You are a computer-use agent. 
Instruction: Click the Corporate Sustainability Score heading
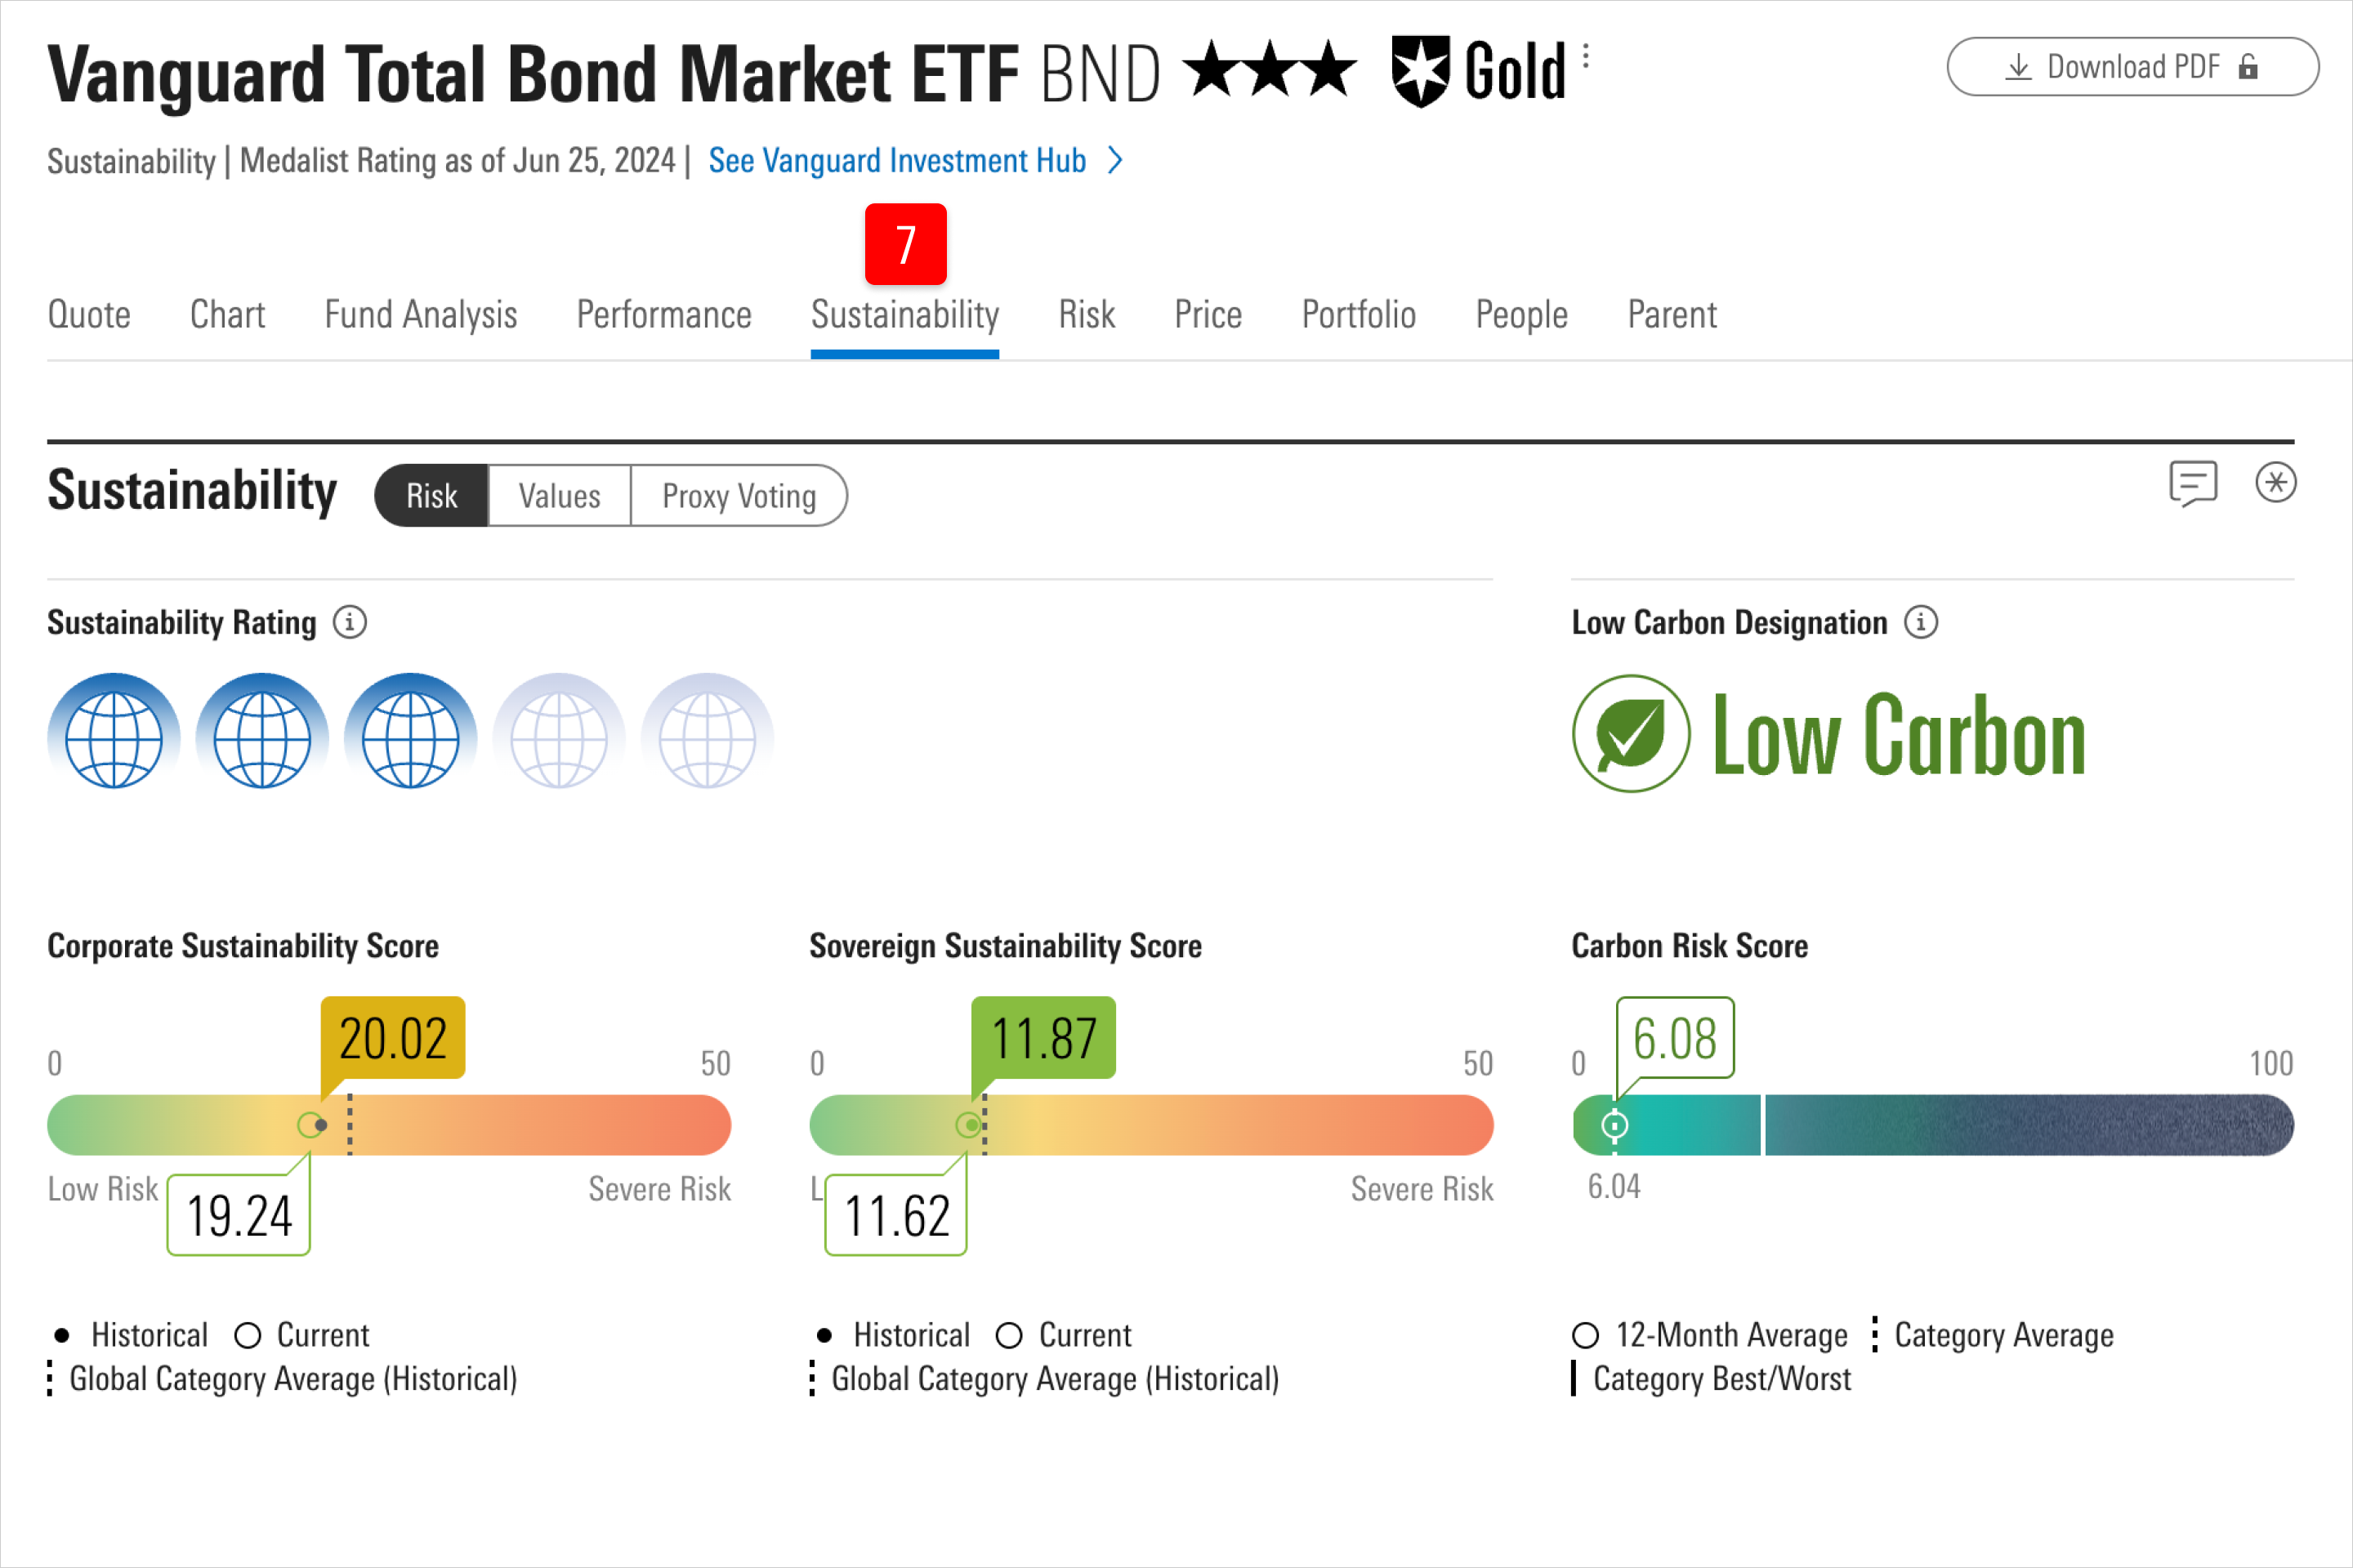[243, 946]
